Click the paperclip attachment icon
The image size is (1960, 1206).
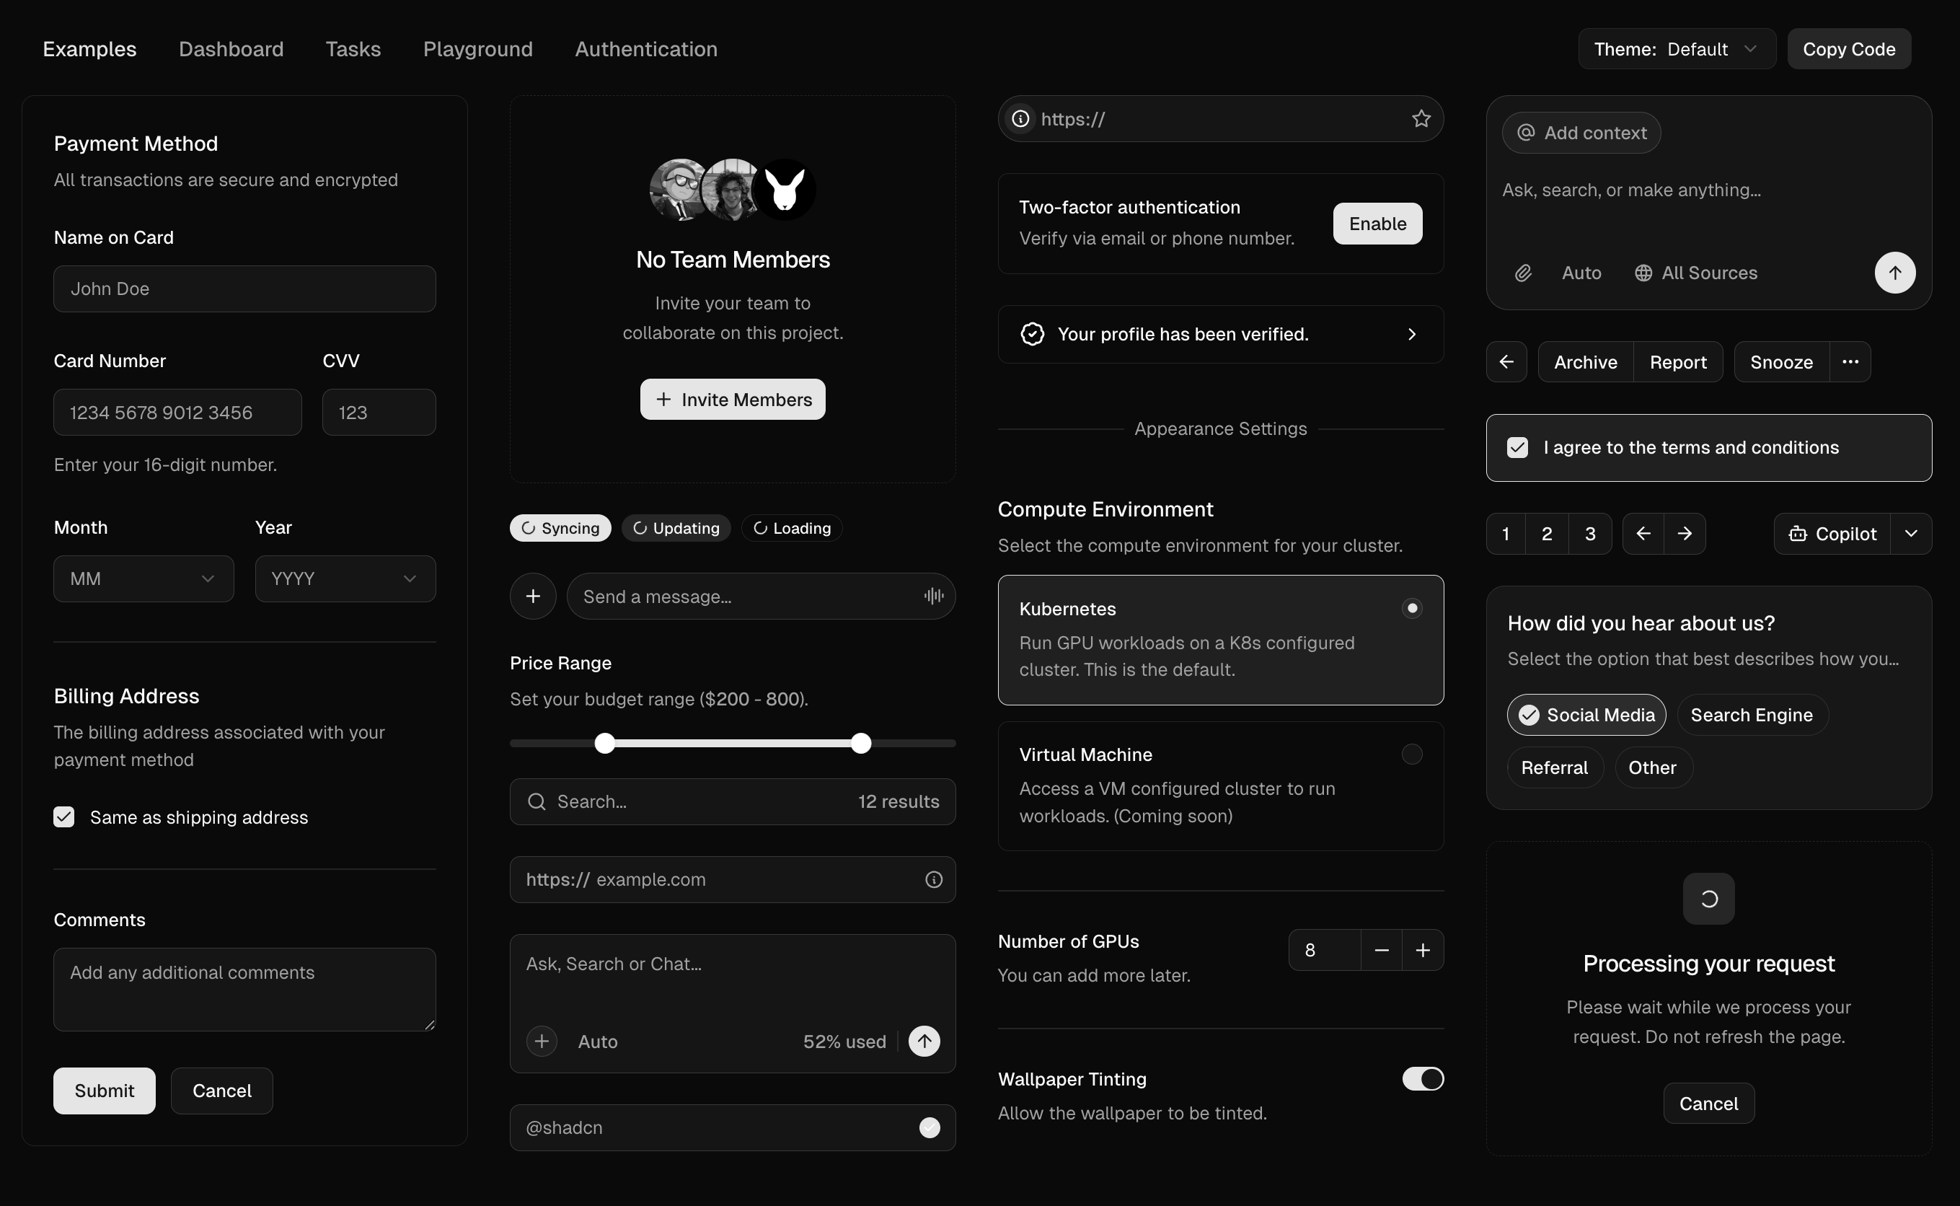(1523, 273)
